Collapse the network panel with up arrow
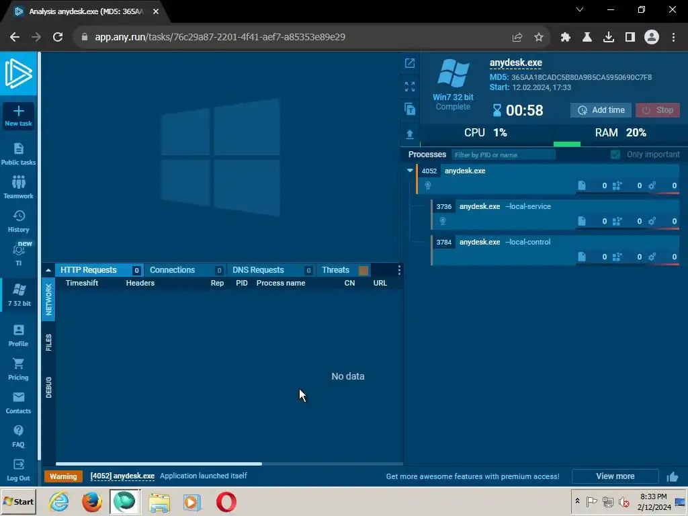Viewport: 688px width, 516px height. click(x=48, y=270)
